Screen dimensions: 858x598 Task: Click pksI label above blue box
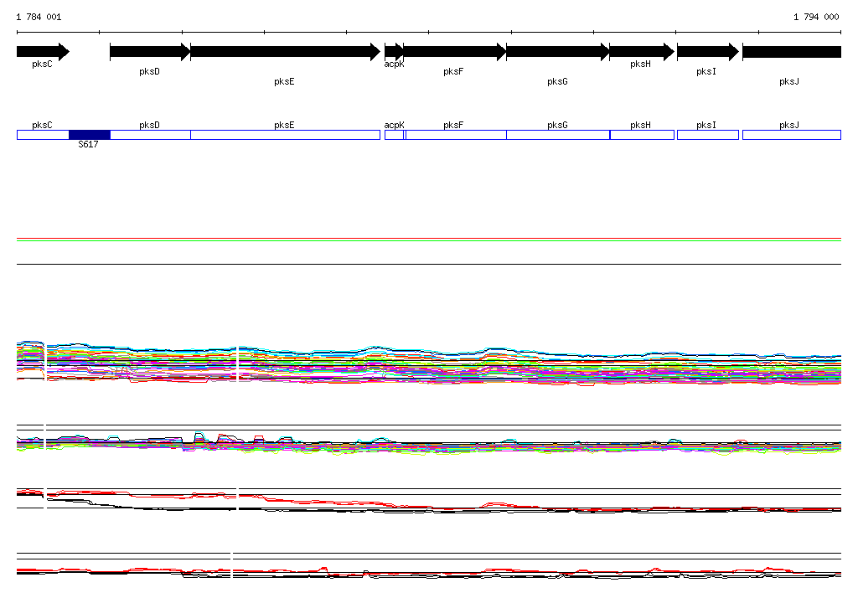coord(706,126)
